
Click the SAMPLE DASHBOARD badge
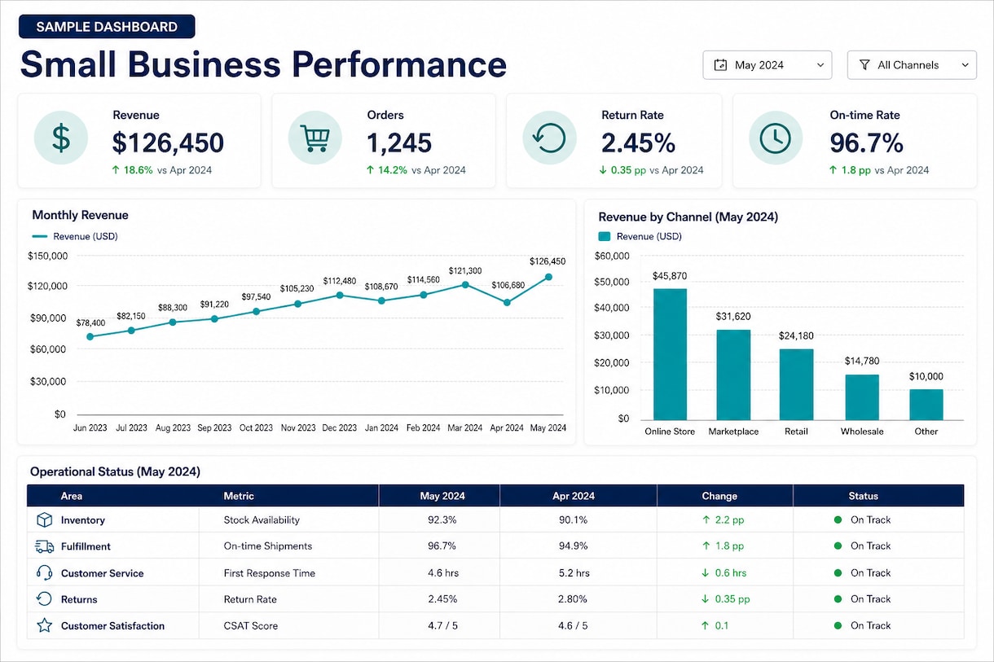click(x=107, y=27)
